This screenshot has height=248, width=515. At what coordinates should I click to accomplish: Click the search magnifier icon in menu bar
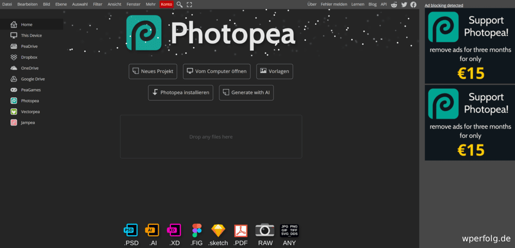tap(179, 4)
